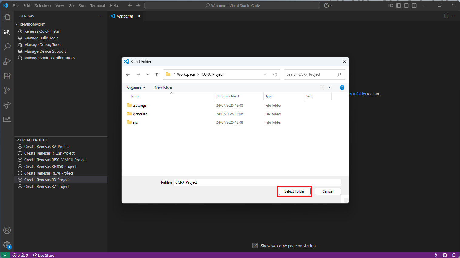Open editor More Actions ellipsis

[x=454, y=16]
